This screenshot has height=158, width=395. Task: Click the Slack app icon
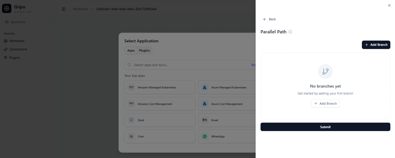(131, 120)
